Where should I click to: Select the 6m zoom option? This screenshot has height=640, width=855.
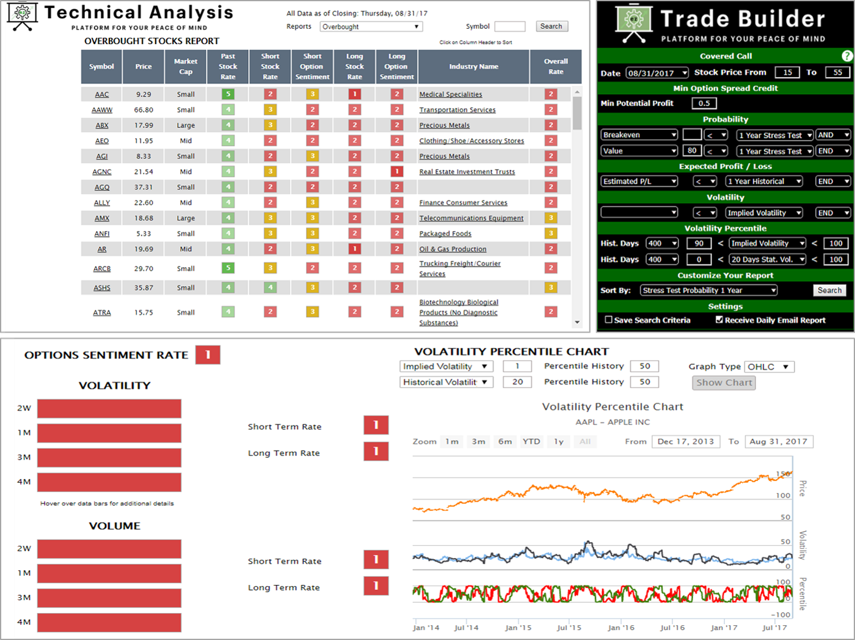[505, 441]
